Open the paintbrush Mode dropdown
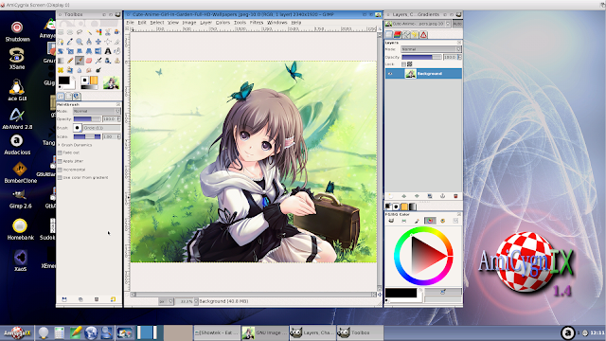 97,111
